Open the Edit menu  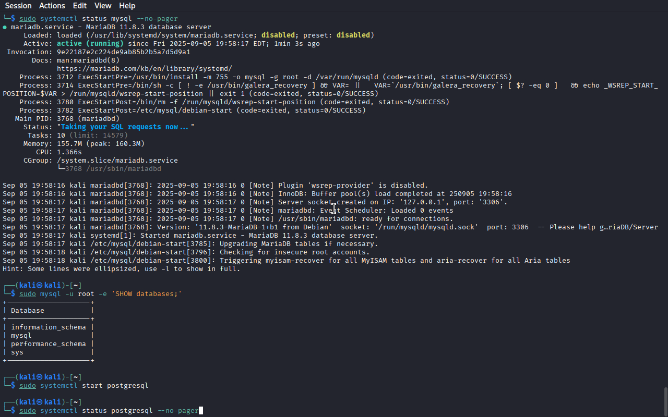pos(80,6)
